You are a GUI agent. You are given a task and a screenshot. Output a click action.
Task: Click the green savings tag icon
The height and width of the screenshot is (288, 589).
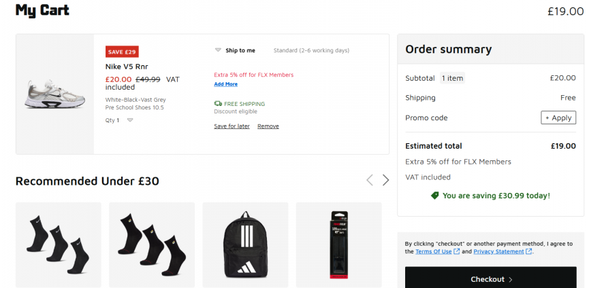[435, 196]
